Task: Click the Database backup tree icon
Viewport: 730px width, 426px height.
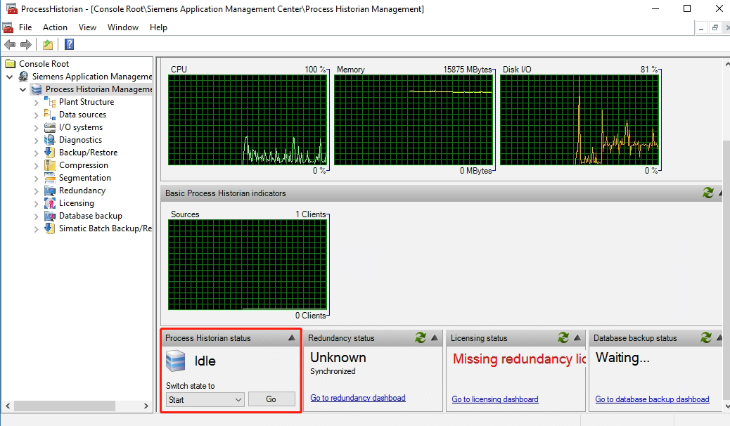Action: pos(50,216)
